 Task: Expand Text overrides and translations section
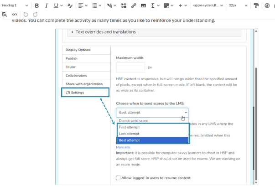pyautogui.click(x=154, y=32)
